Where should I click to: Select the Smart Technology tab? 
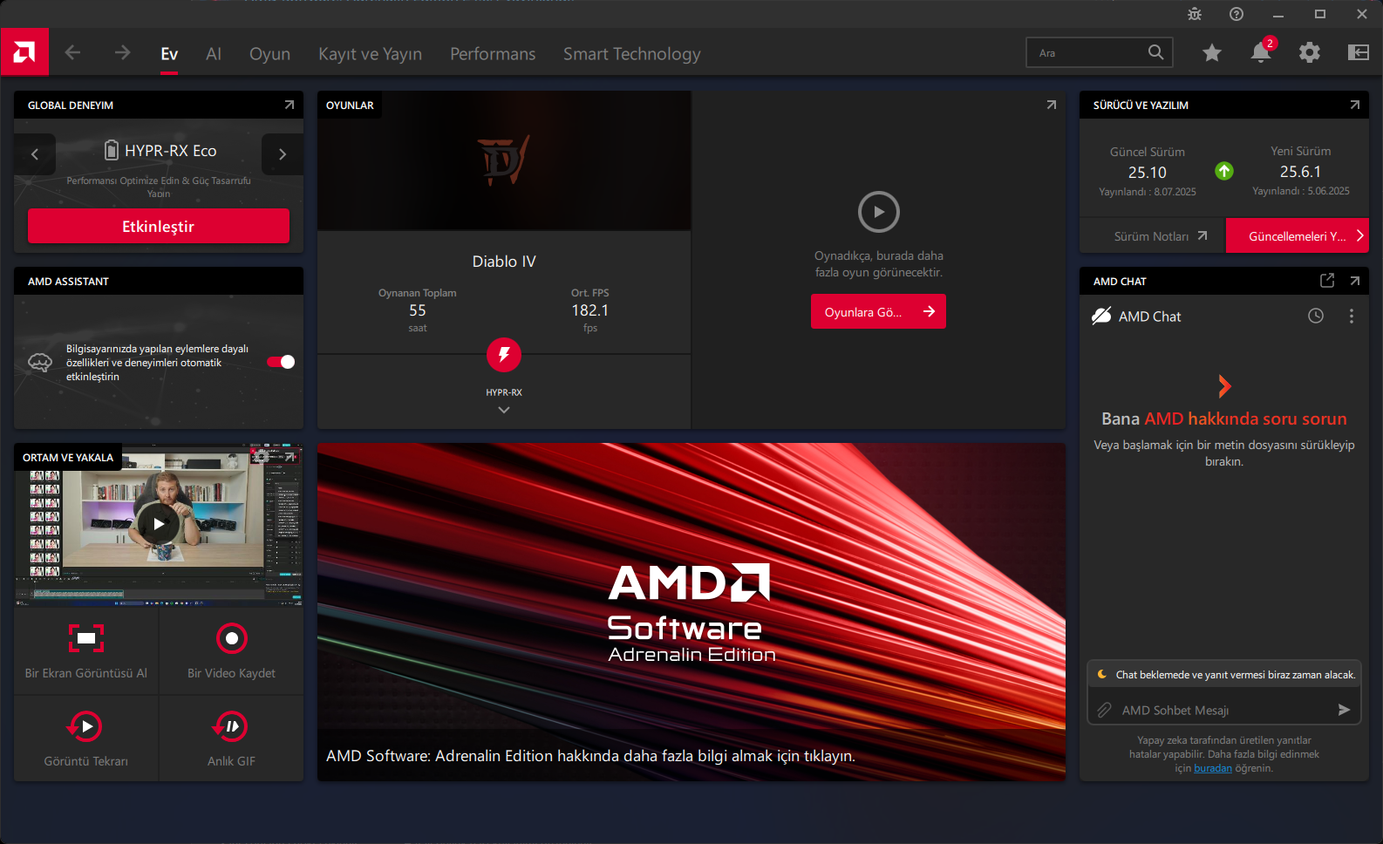(x=632, y=54)
